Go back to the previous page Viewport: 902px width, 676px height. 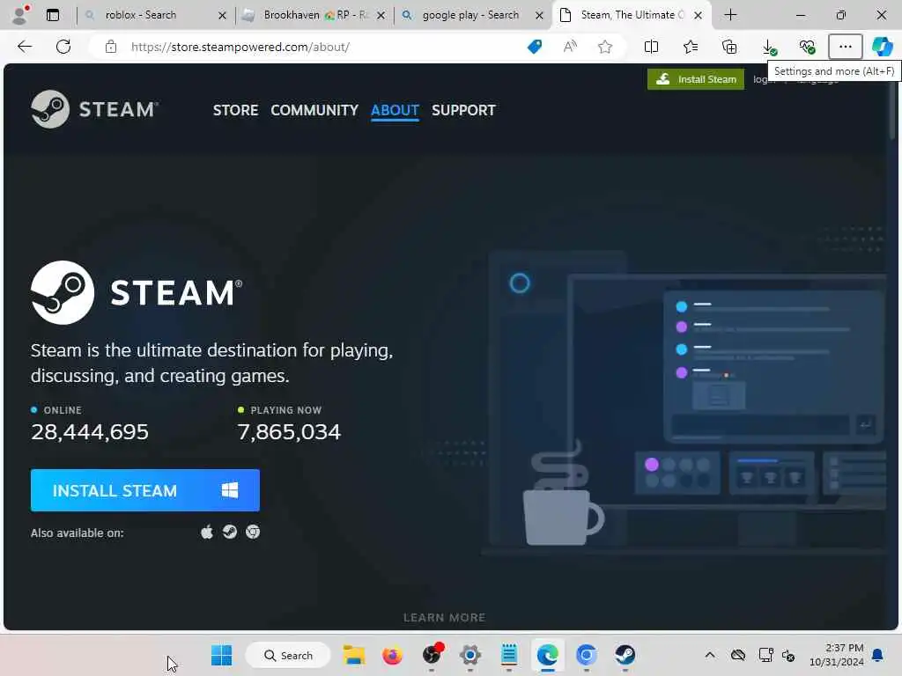(25, 47)
